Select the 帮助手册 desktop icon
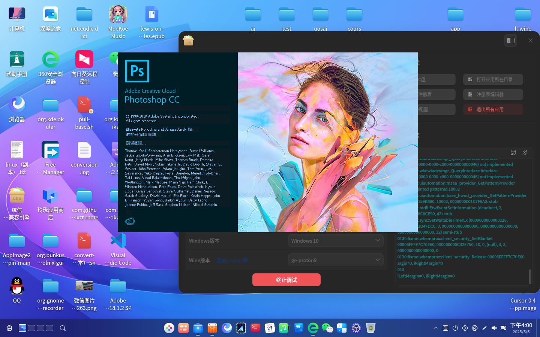Image resolution: width=540 pixels, height=337 pixels. coord(17,64)
